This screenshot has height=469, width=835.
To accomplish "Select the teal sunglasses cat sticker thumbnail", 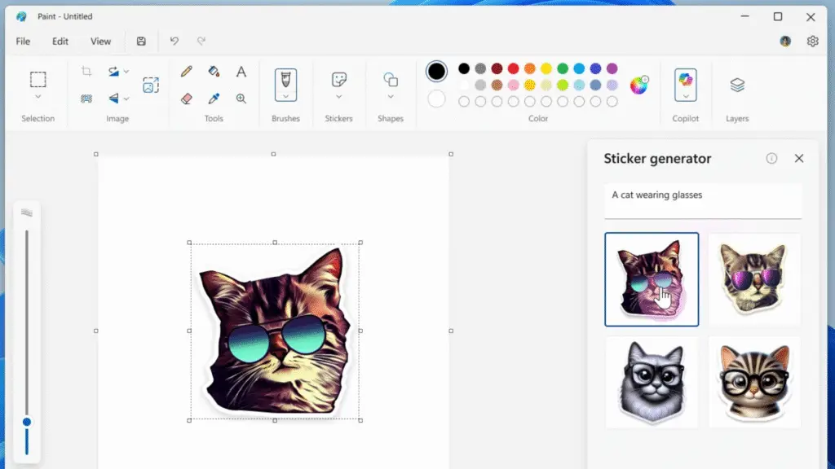I will pos(652,279).
